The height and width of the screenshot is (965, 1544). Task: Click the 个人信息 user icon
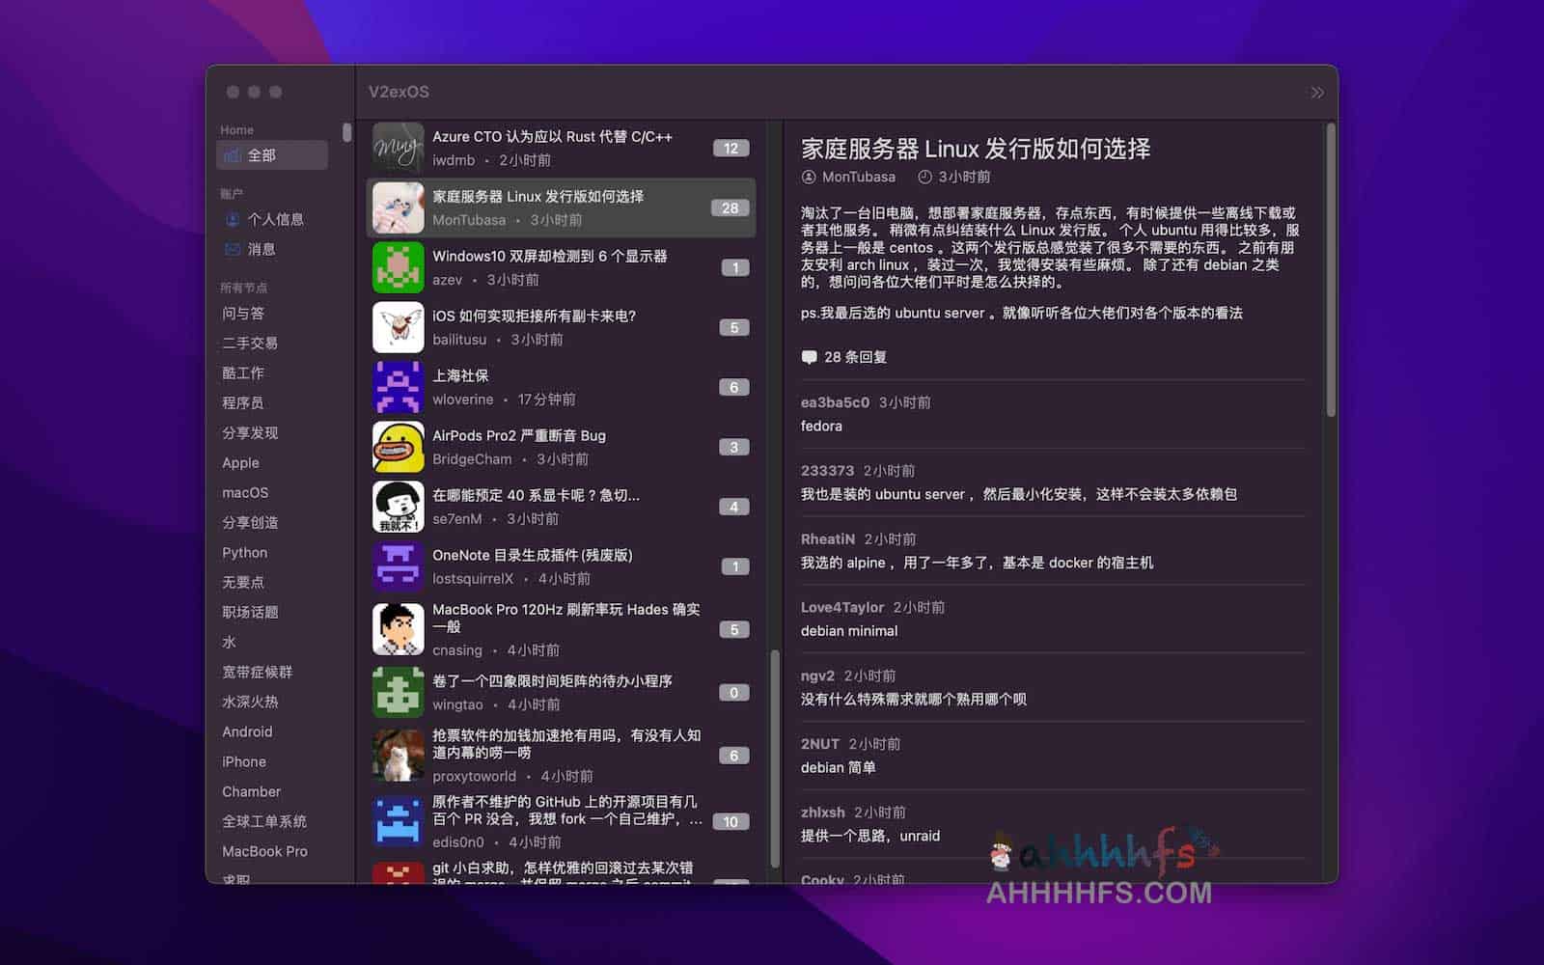tap(233, 219)
